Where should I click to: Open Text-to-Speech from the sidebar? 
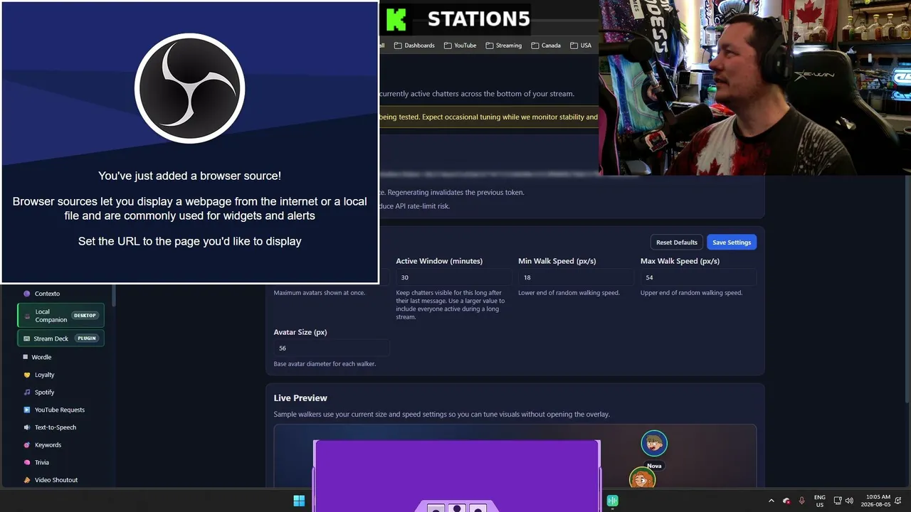[60, 427]
